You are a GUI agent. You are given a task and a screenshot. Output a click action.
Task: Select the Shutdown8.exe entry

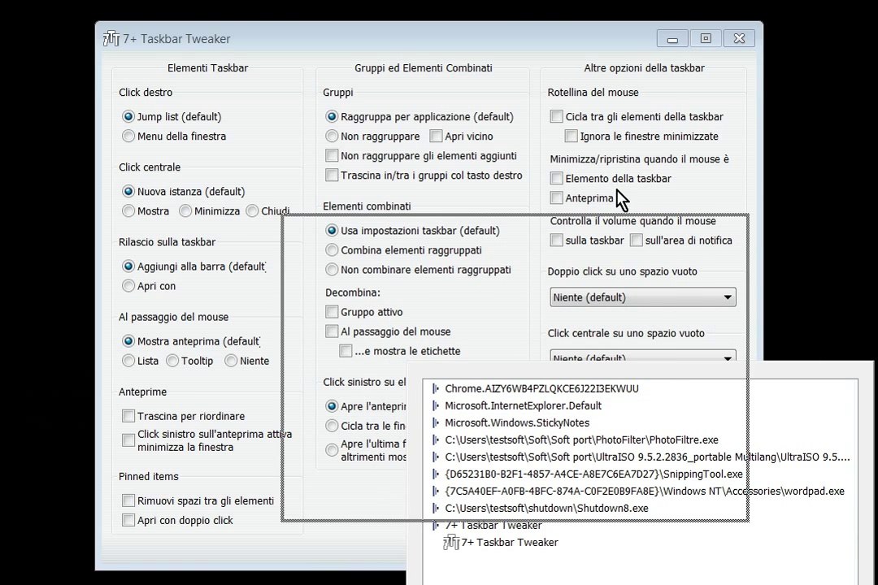(546, 509)
